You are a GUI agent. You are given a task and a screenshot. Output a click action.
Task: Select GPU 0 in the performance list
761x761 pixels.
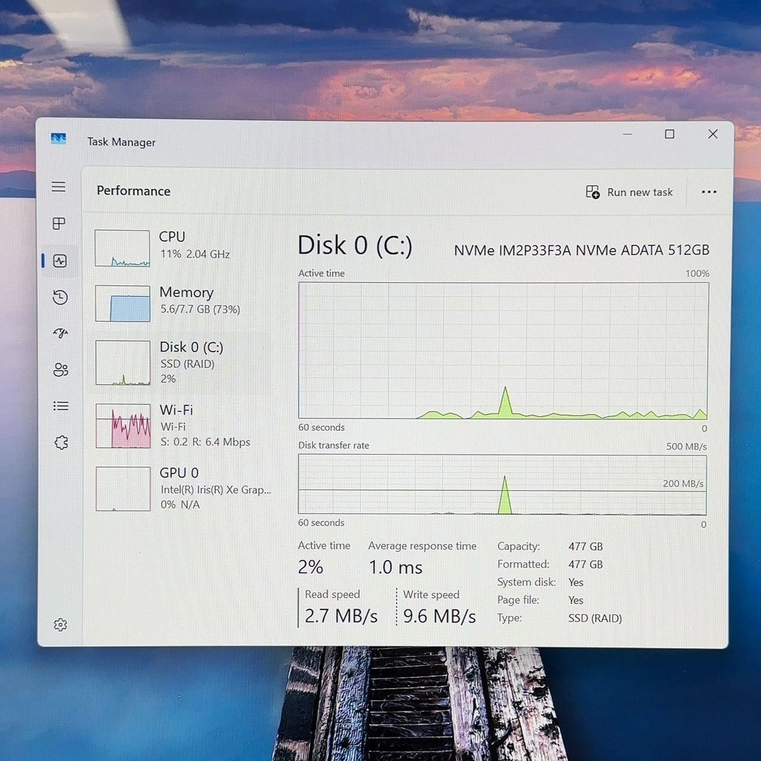(184, 488)
